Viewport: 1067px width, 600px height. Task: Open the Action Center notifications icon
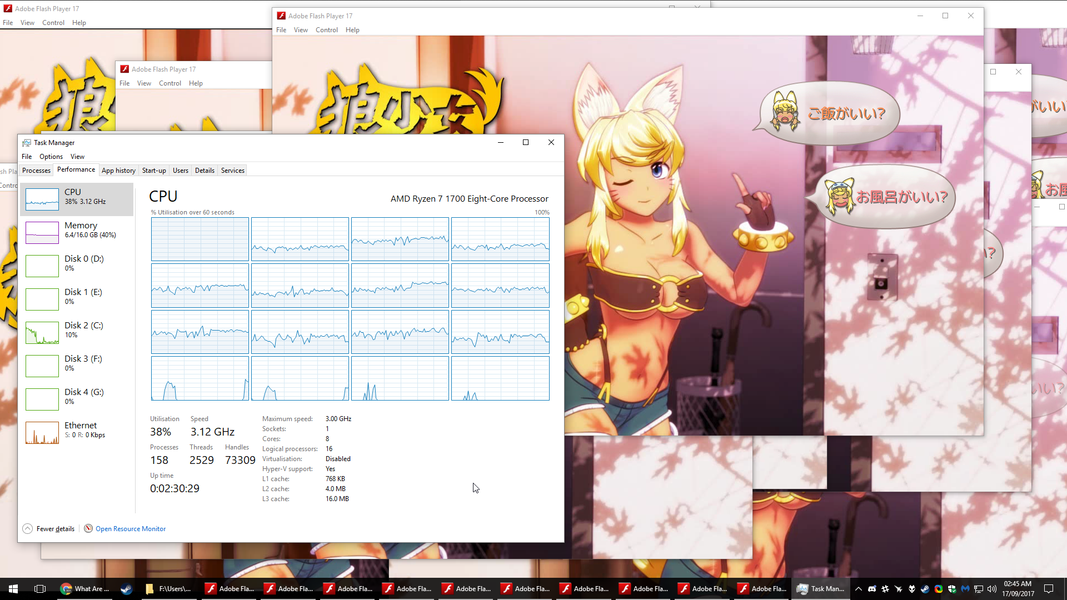[x=1049, y=589]
